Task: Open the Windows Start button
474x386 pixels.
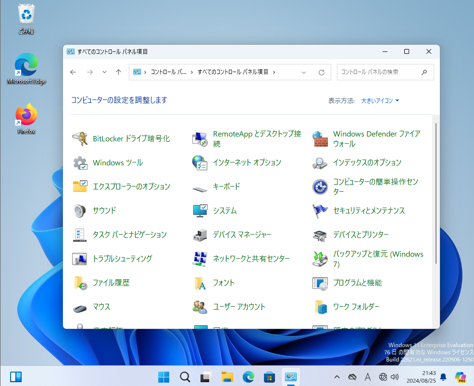Action: [163, 377]
